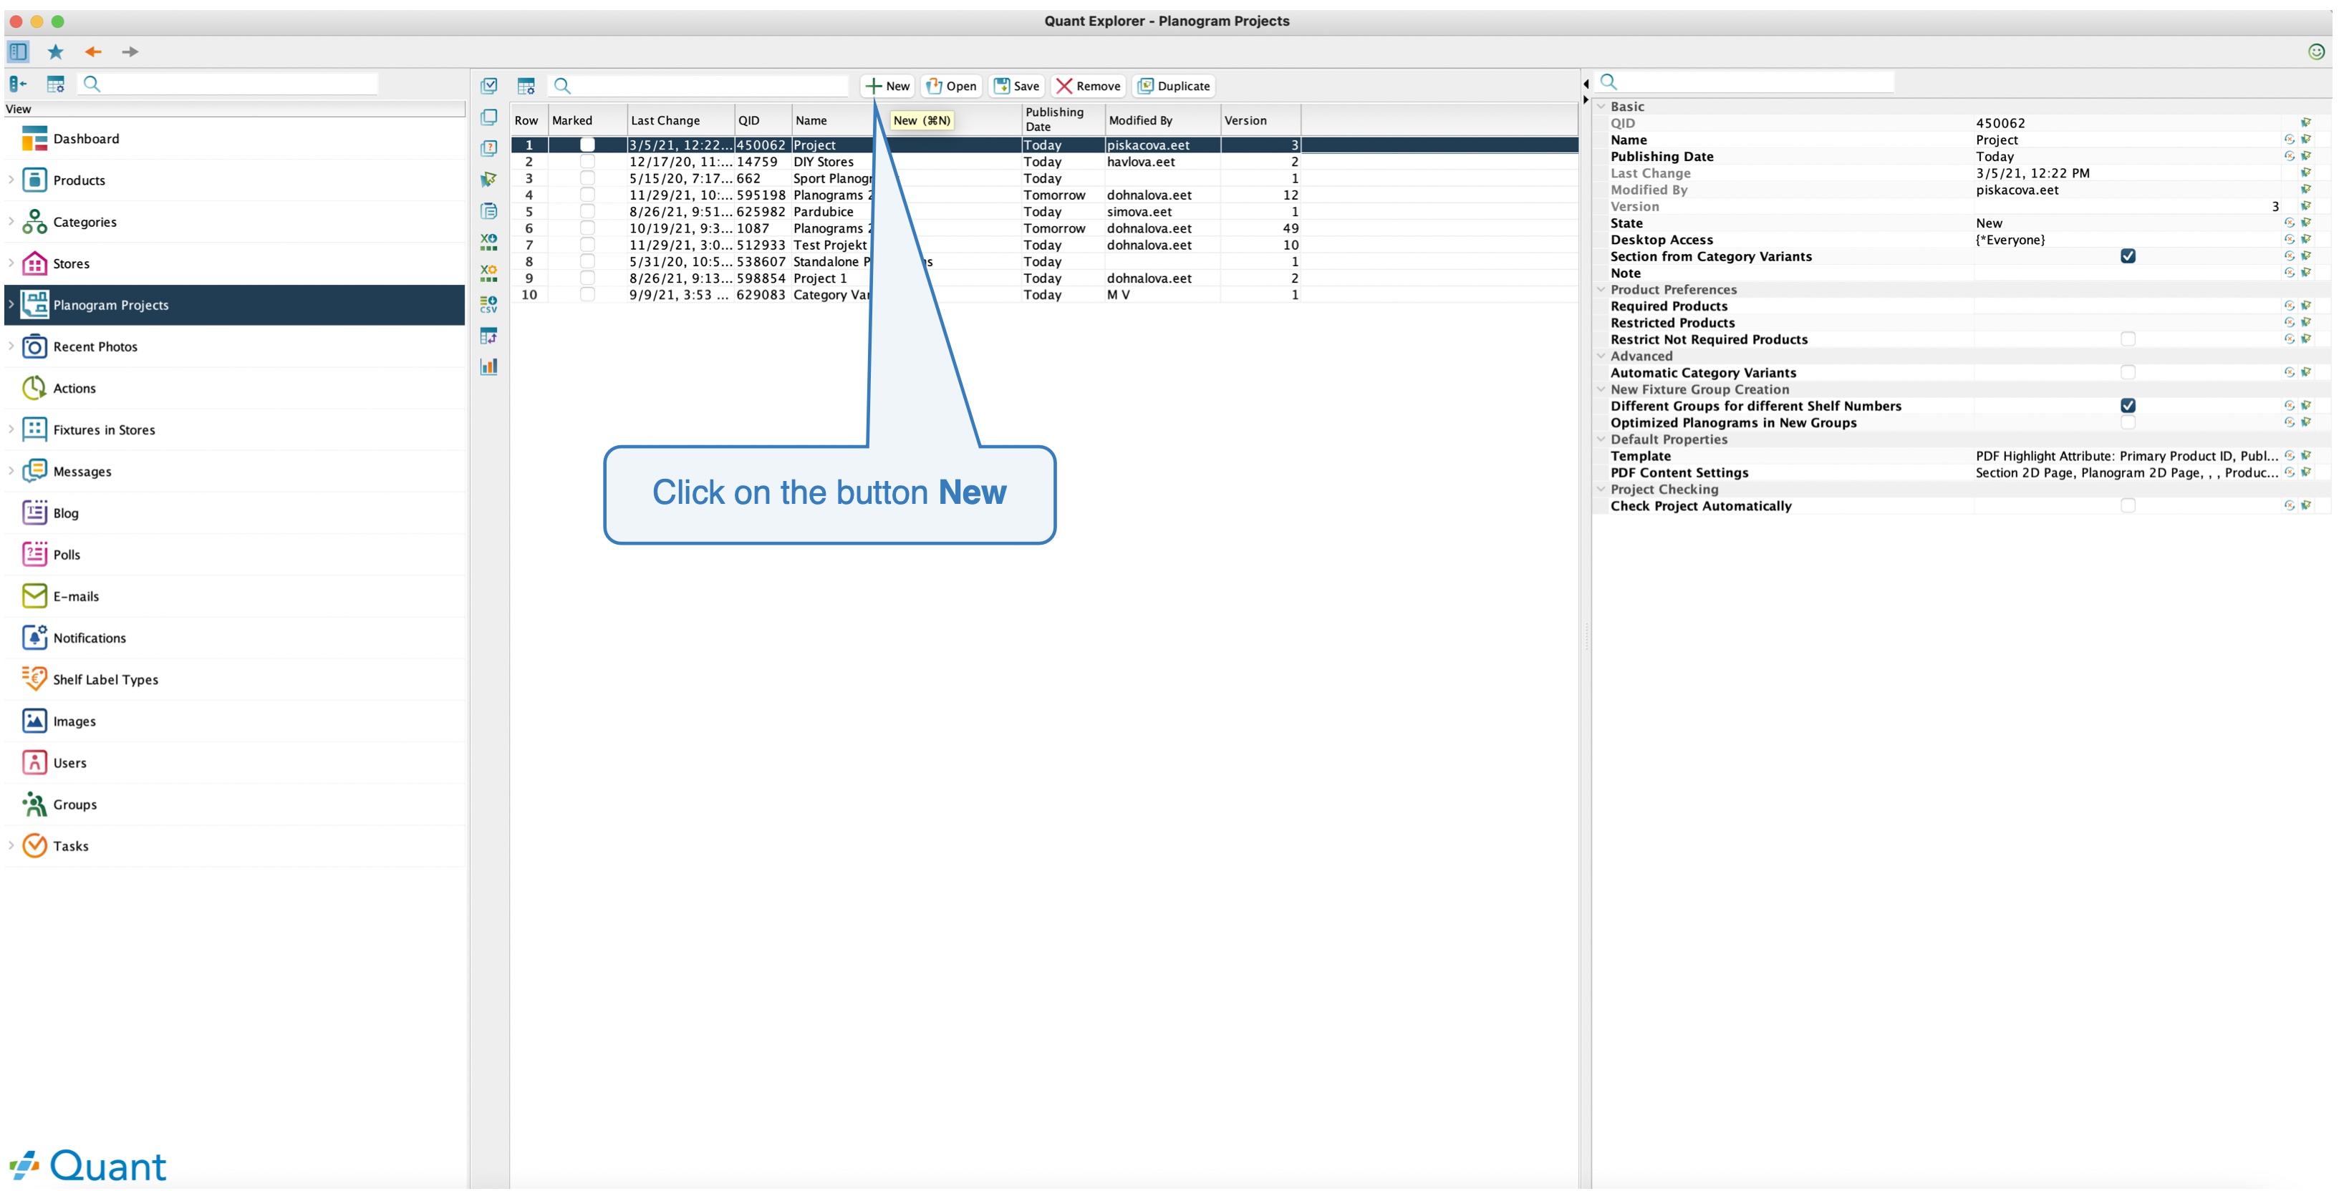This screenshot has width=2339, height=1191.
Task: Open the project table column settings icon
Action: coord(526,85)
